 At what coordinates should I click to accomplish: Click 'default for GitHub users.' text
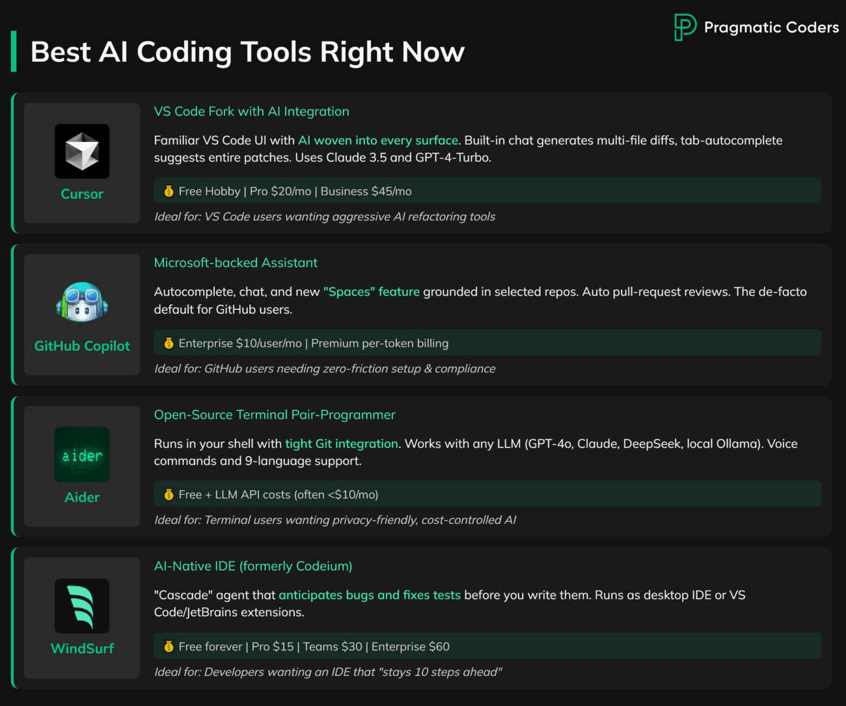223,309
